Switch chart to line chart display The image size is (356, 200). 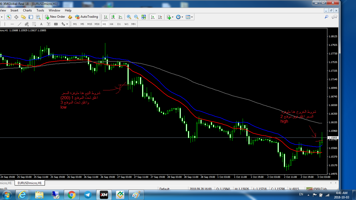[120, 17]
